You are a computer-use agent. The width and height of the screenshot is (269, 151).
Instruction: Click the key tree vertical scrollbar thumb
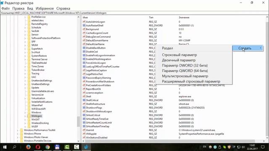click(x=79, y=122)
